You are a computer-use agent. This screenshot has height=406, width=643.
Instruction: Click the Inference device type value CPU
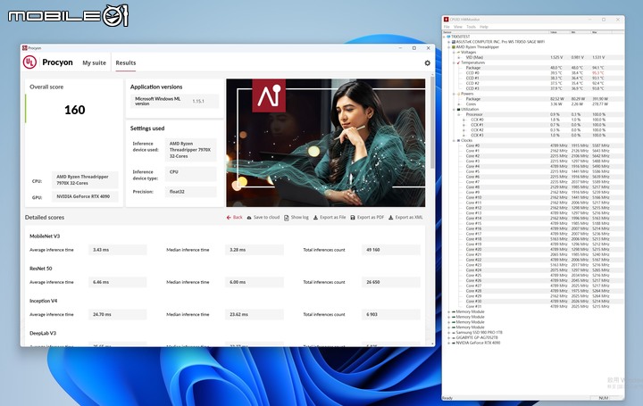coord(191,174)
